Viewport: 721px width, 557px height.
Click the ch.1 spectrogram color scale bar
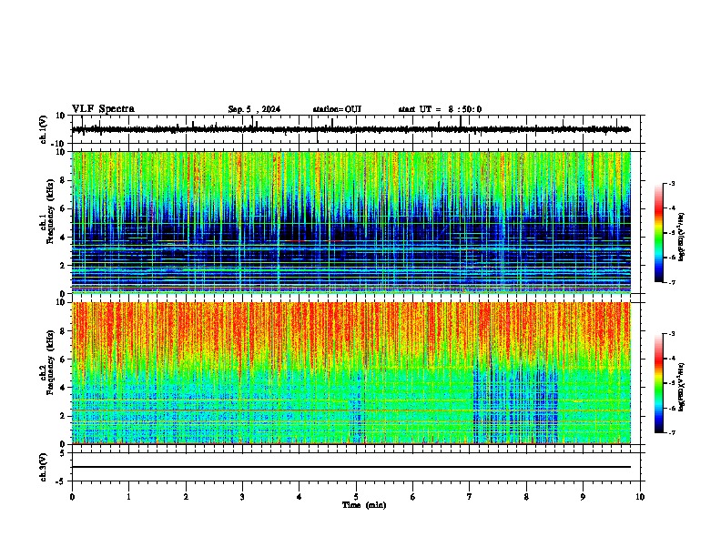point(658,233)
